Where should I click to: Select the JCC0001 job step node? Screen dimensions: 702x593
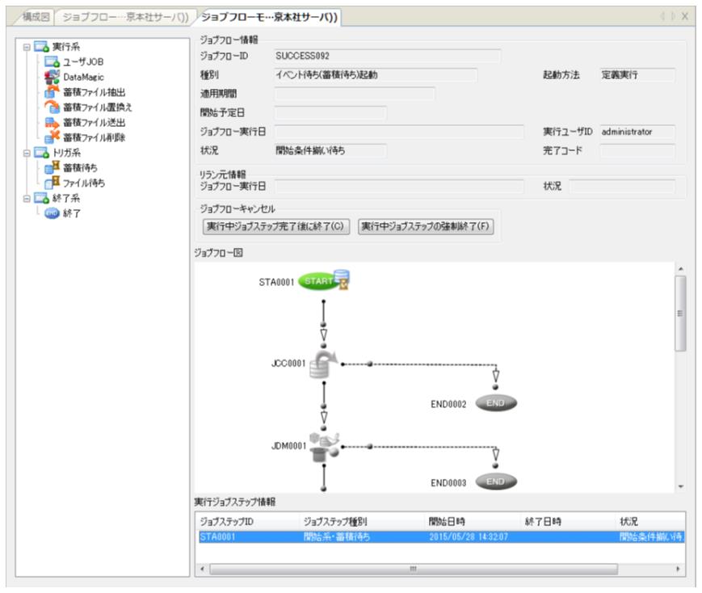pos(325,363)
